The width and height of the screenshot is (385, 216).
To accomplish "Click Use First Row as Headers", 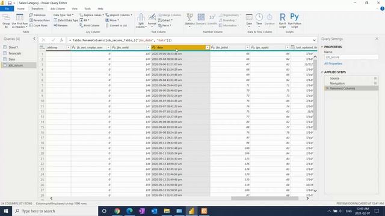I will pyautogui.click(x=20, y=20).
